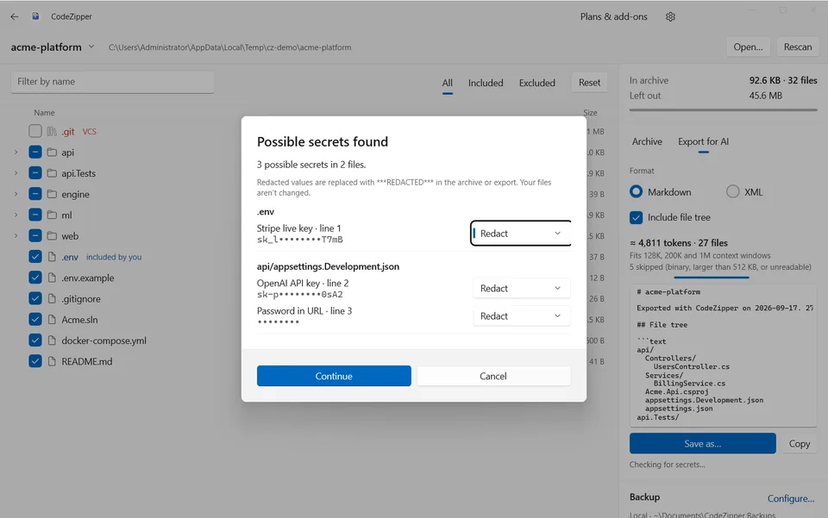Click Continue in secrets dialog
This screenshot has width=828, height=518.
coord(334,376)
